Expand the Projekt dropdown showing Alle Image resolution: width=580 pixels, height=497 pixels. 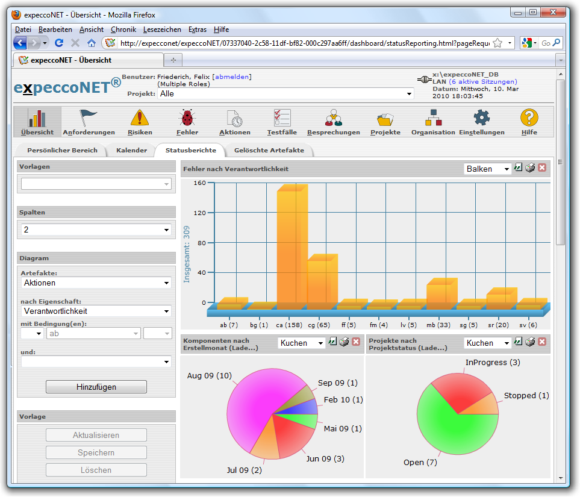[x=286, y=94]
